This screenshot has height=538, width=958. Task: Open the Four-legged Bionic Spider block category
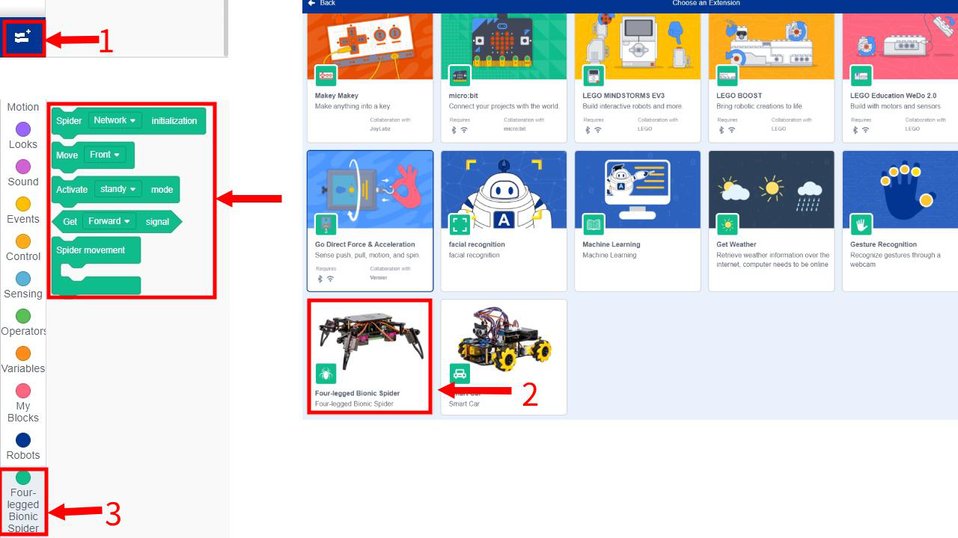[23, 501]
